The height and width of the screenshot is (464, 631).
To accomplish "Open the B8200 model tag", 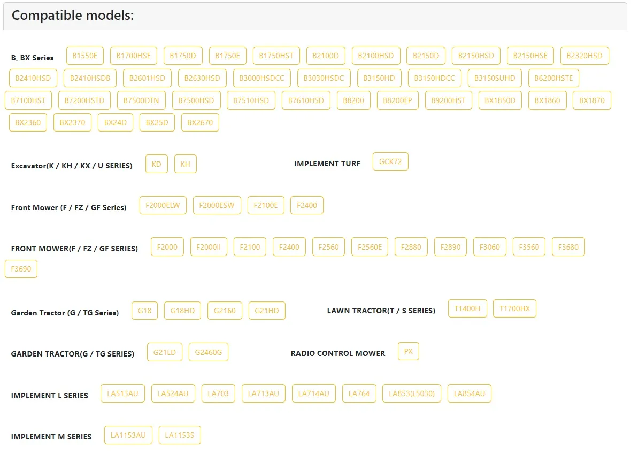I will pyautogui.click(x=353, y=100).
